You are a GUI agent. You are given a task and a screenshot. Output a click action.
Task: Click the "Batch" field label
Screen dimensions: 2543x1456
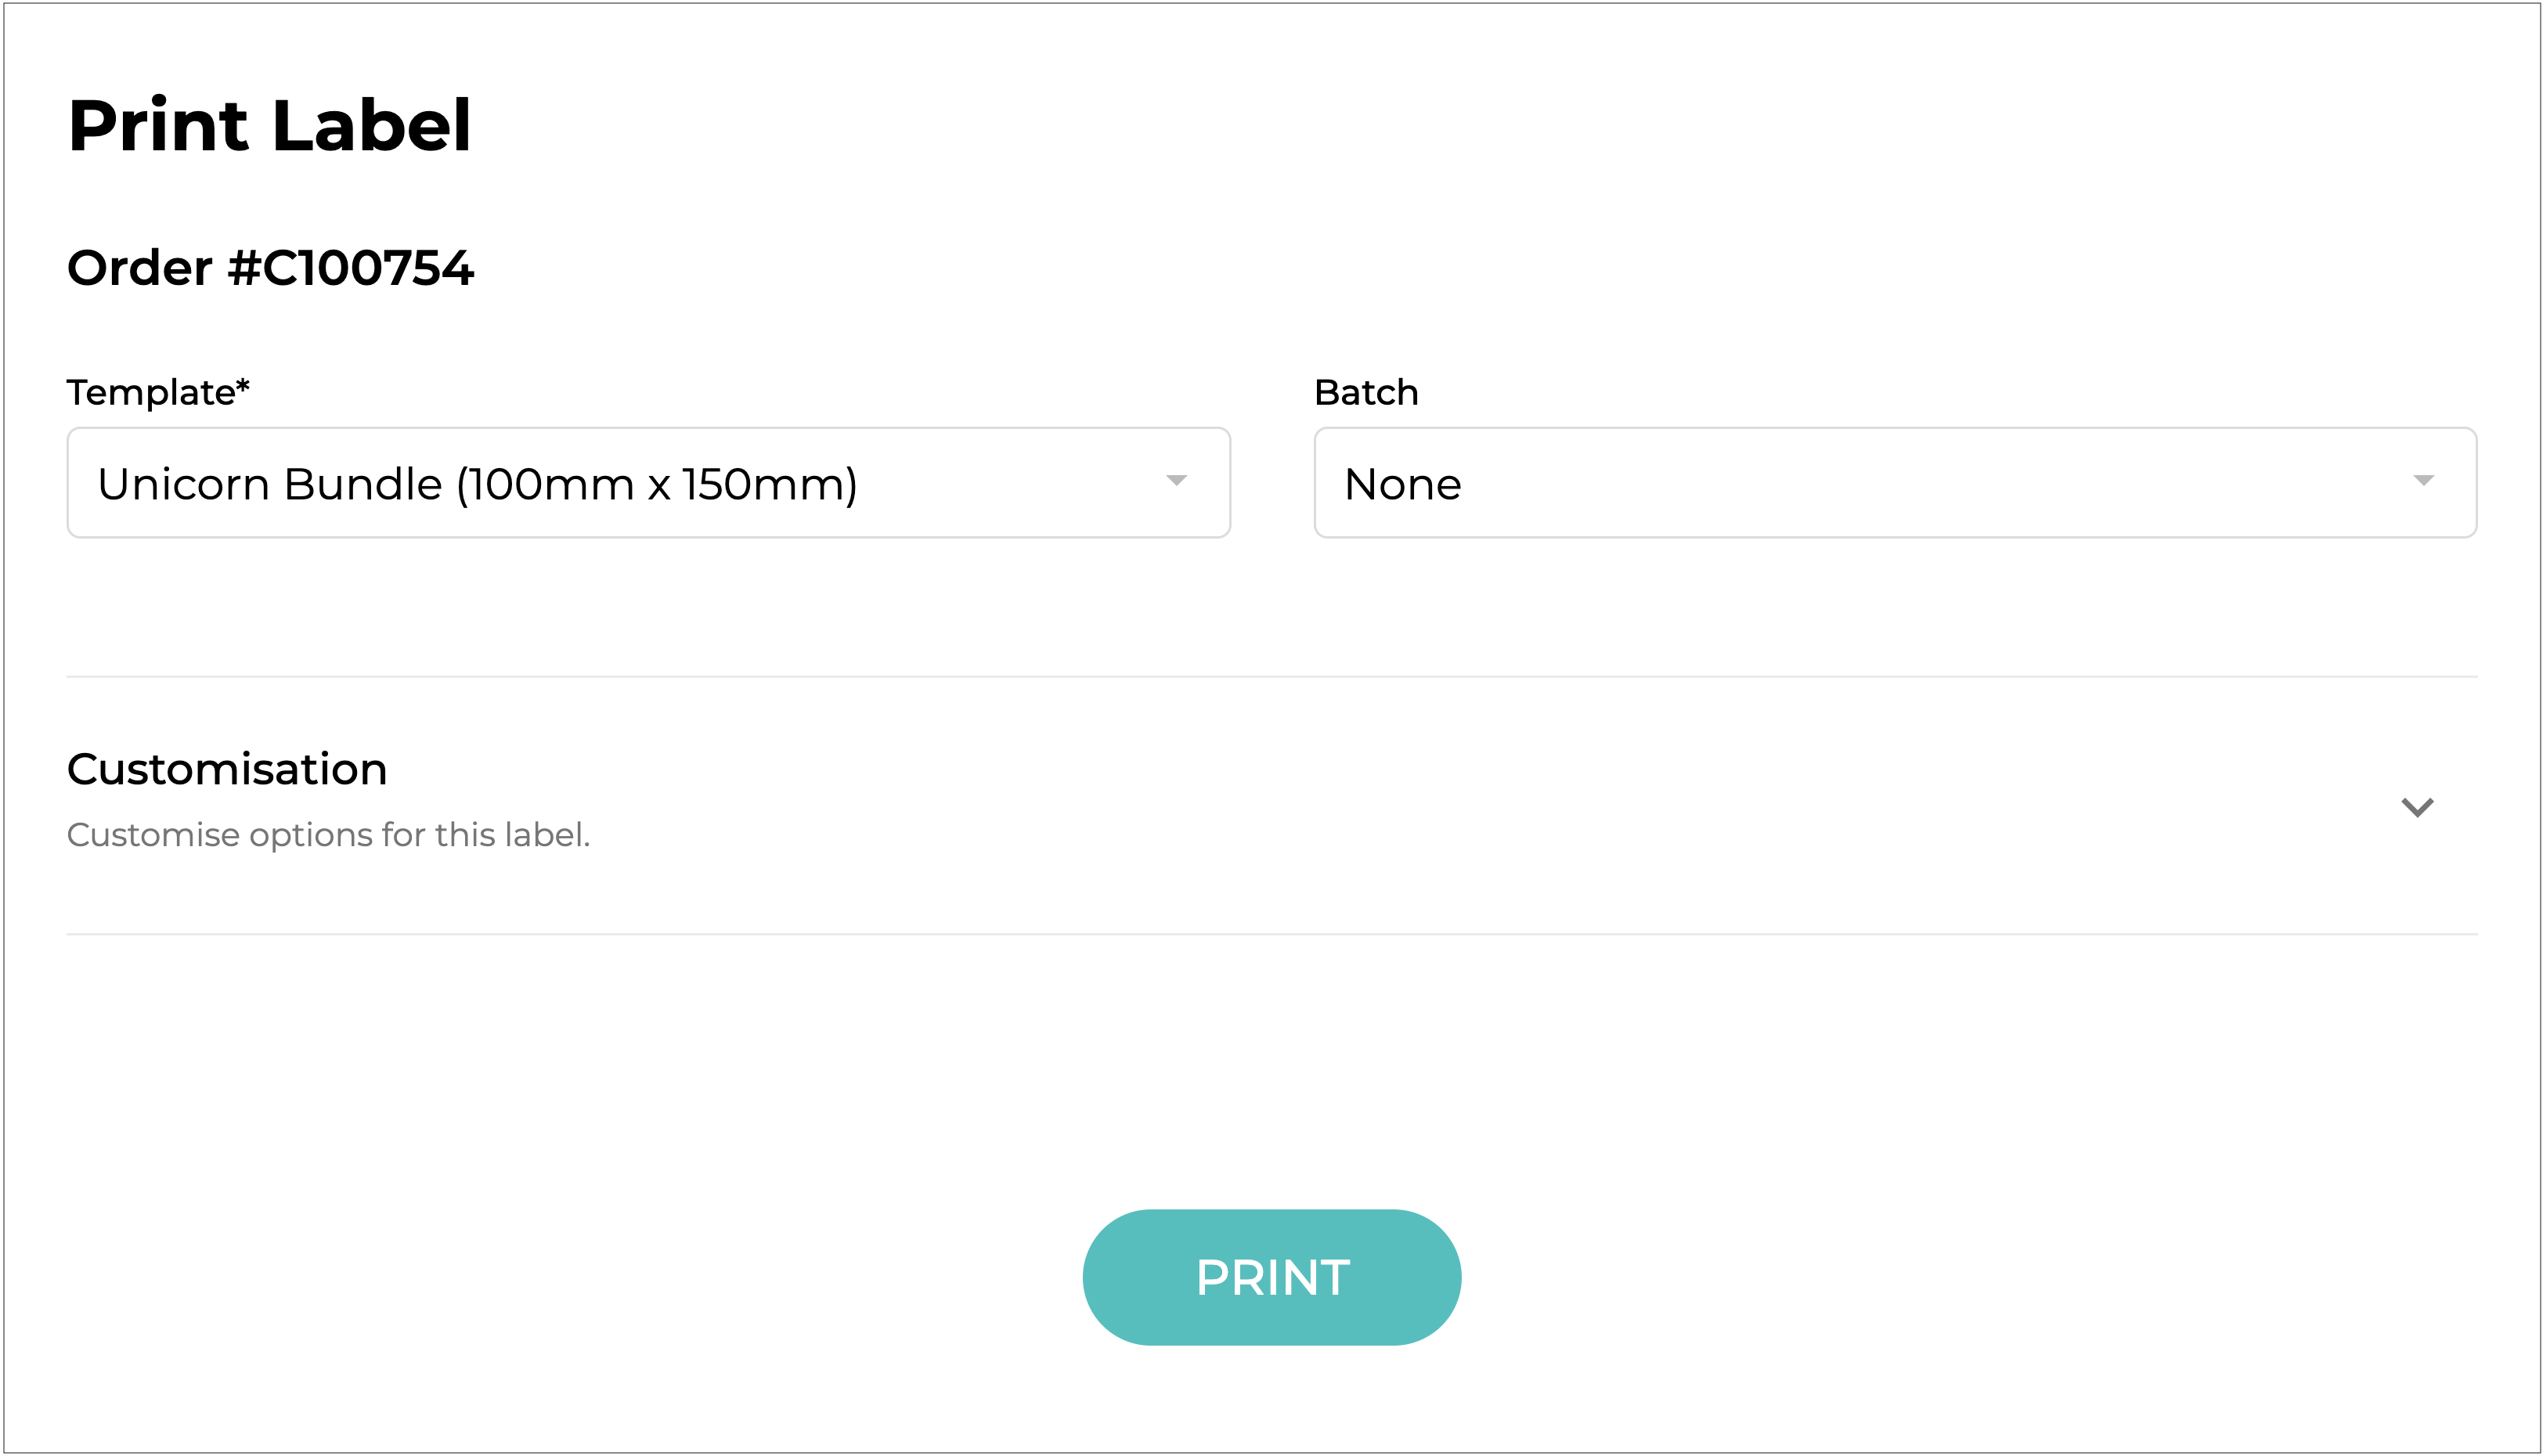(1365, 392)
